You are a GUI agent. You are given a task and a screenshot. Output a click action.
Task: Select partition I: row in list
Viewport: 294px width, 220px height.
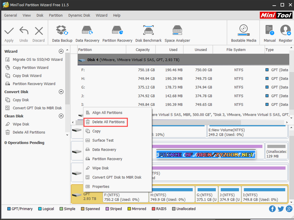[183, 104]
